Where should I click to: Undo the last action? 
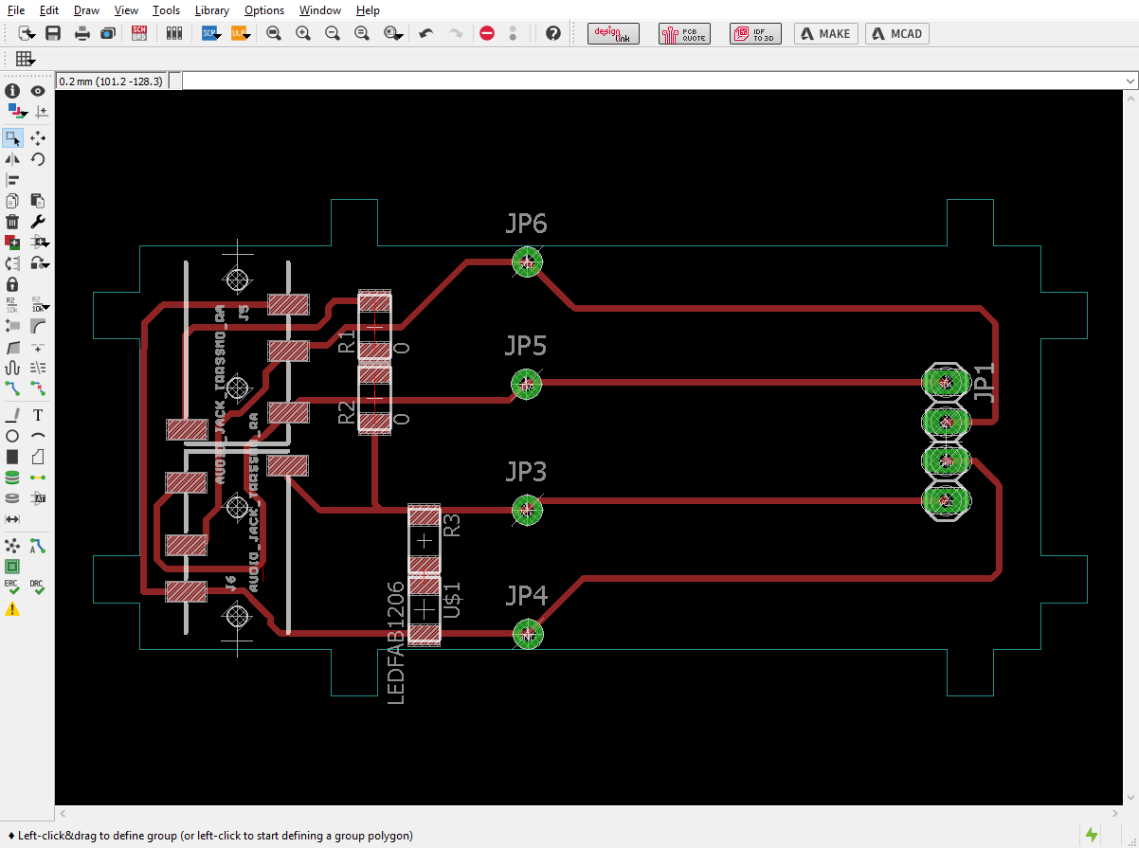pos(426,33)
